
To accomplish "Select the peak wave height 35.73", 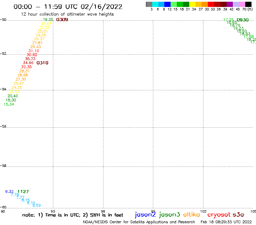I will 30,59.
